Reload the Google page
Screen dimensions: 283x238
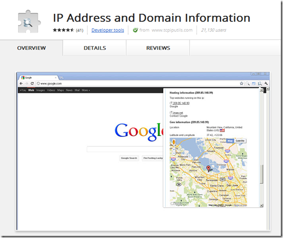(x=32, y=84)
